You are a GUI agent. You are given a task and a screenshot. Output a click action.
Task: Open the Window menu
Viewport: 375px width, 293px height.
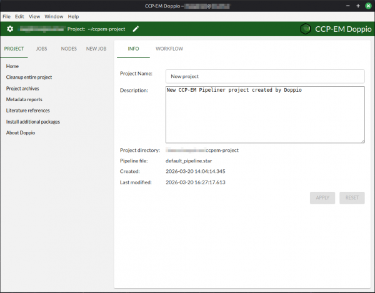pyautogui.click(x=54, y=16)
